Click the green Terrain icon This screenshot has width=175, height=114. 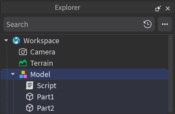click(23, 63)
